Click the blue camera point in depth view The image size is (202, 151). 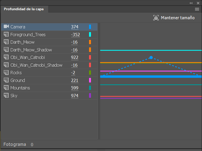point(151,58)
